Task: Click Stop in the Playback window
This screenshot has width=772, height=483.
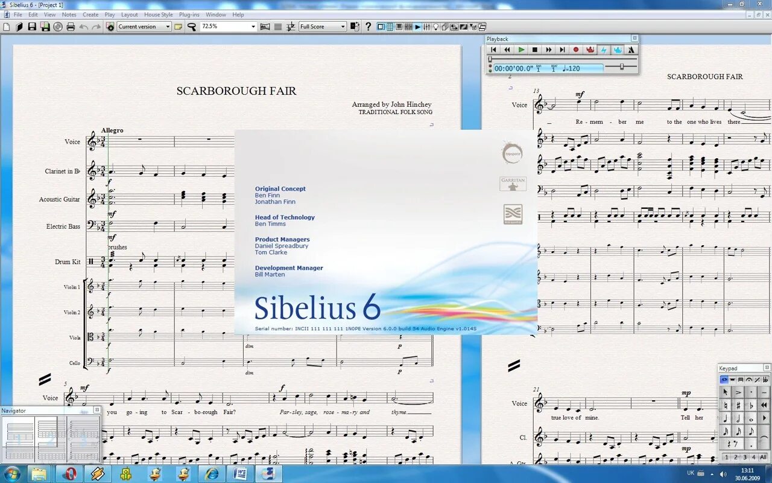Action: (x=535, y=50)
